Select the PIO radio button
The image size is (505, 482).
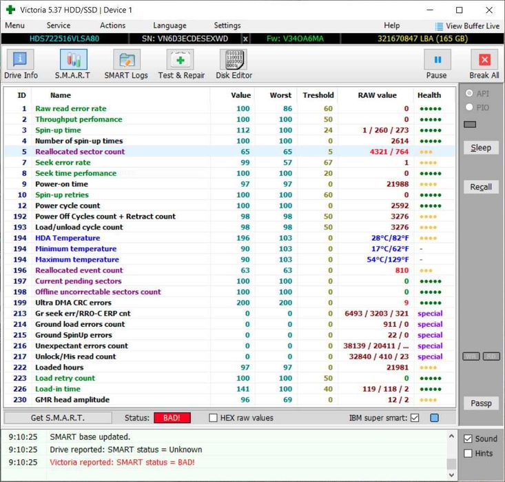tap(469, 107)
